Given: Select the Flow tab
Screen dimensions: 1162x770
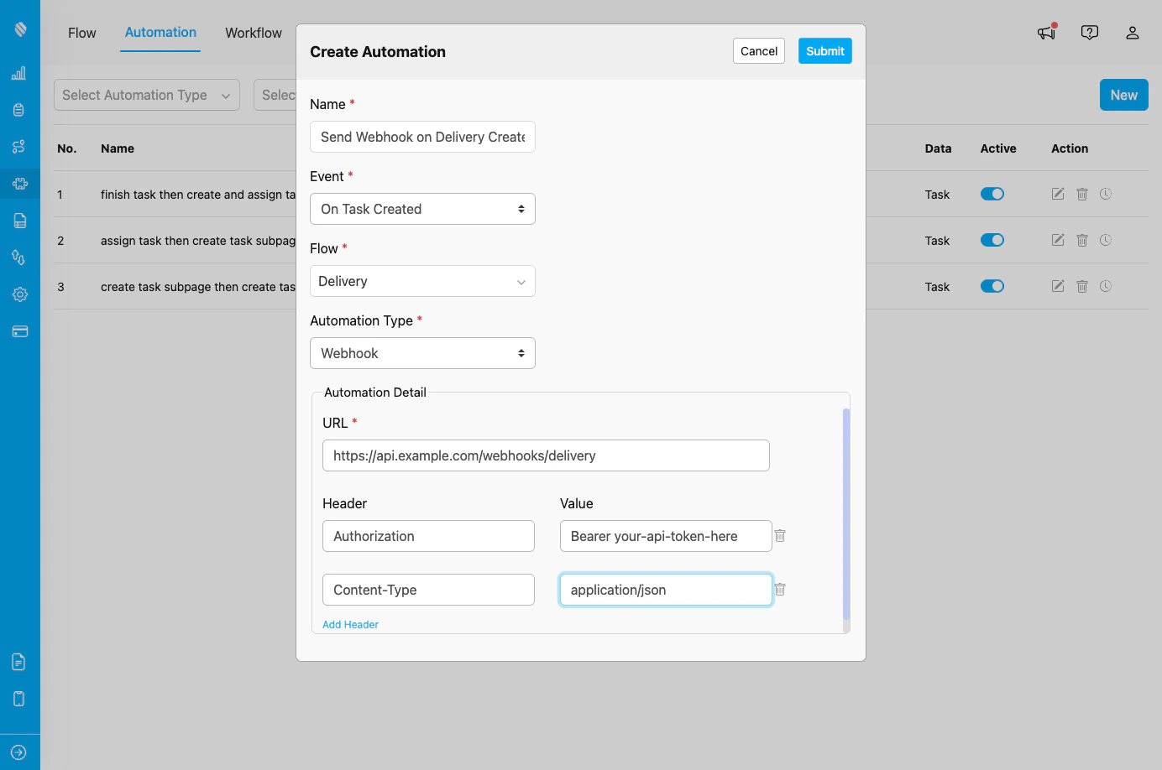Looking at the screenshot, I should click(x=81, y=33).
